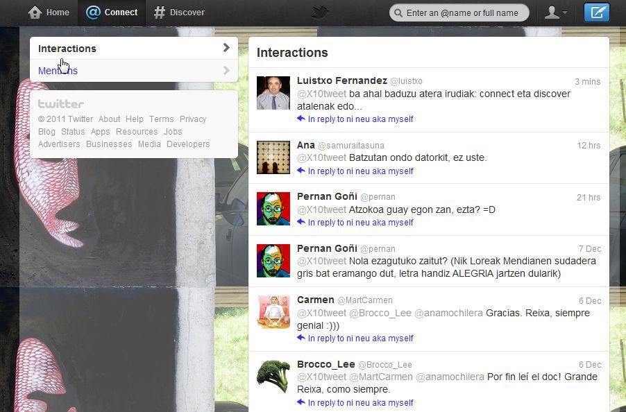The height and width of the screenshot is (412, 626).
Task: Open 'In reply to' link under Ana's tweet
Action: (x=360, y=171)
